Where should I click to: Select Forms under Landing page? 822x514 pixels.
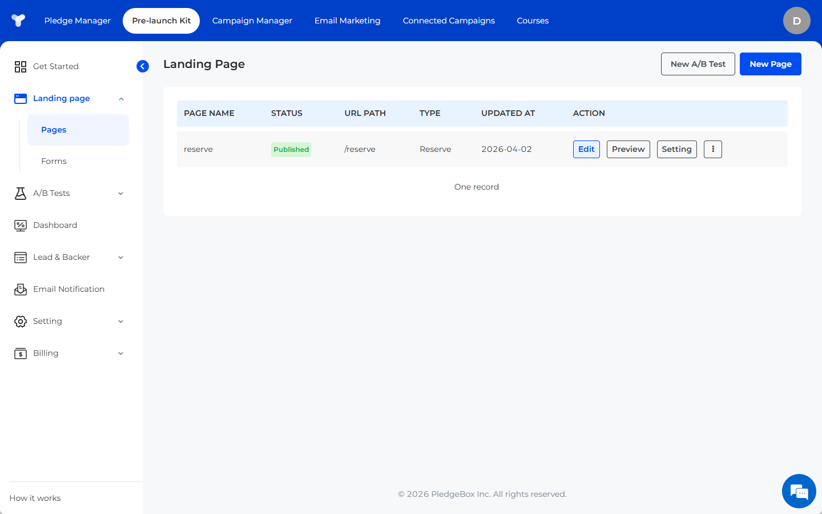point(54,161)
